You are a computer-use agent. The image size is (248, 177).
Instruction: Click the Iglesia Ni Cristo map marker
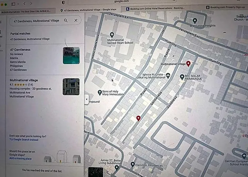[x=168, y=76]
